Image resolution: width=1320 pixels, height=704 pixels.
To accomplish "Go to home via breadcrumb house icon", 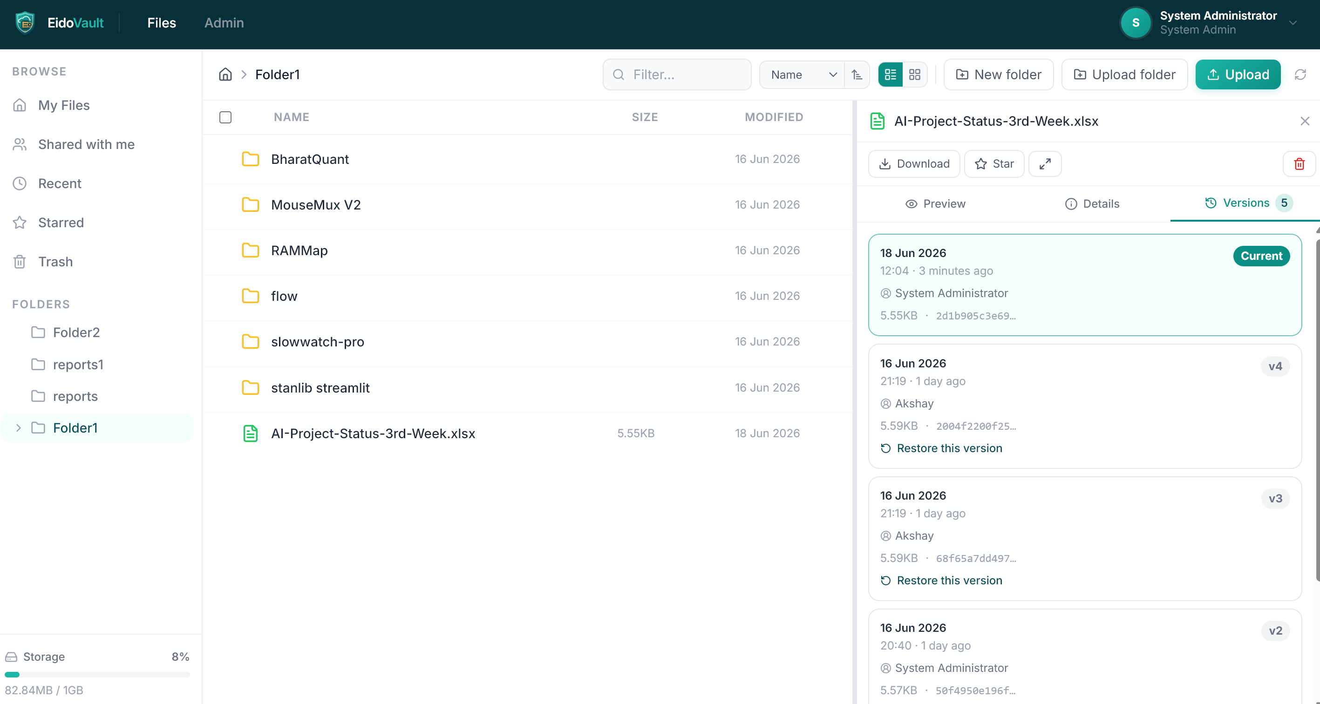I will (x=225, y=74).
